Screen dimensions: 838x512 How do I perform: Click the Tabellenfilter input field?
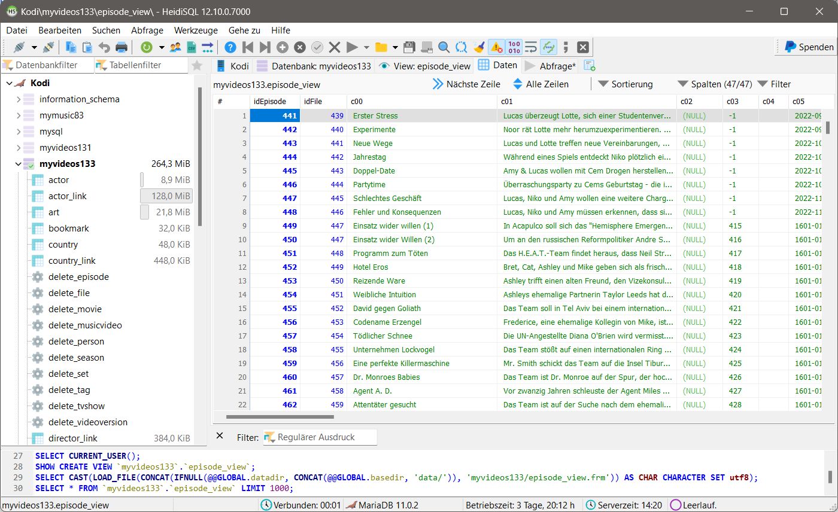coord(141,65)
